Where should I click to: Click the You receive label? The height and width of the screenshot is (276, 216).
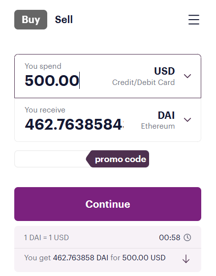[45, 110]
